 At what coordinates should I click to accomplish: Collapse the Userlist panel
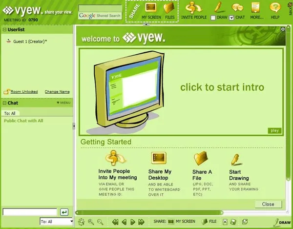5,29
